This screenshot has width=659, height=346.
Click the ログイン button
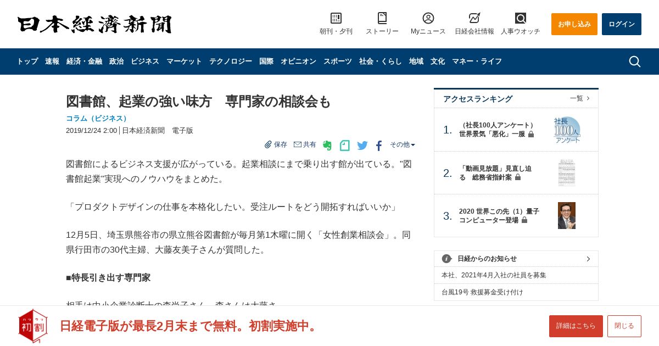(622, 24)
